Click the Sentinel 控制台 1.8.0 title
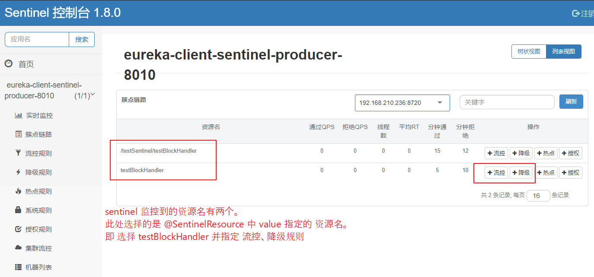 point(63,13)
